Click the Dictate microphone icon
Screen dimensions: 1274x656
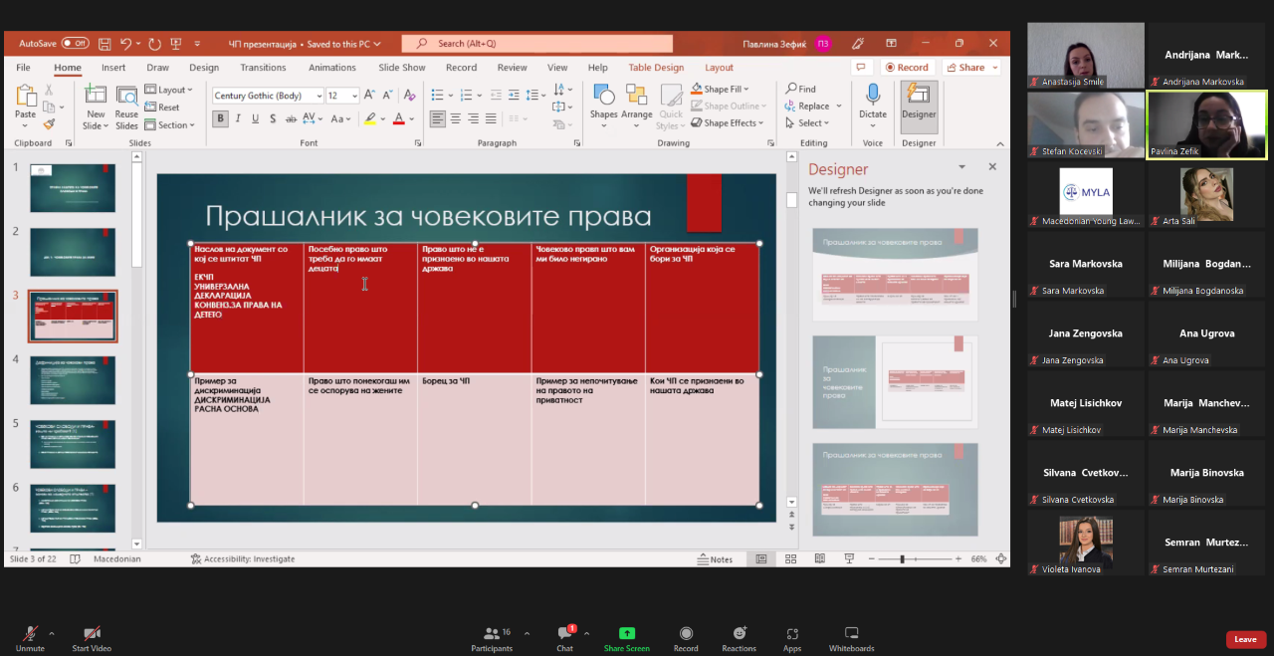(872, 96)
